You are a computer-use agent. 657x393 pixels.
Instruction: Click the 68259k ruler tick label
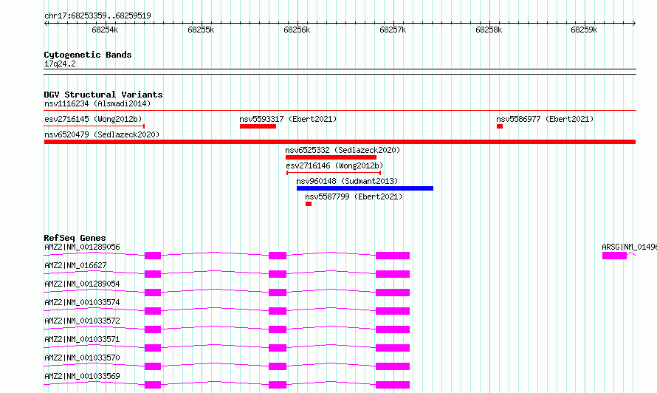(584, 30)
